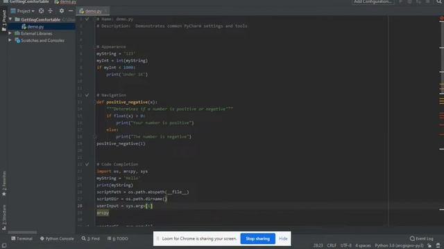Viewport: 444px width, 249px height.
Task: Click inside the sys.argv brackets on line 28
Action: click(x=149, y=206)
